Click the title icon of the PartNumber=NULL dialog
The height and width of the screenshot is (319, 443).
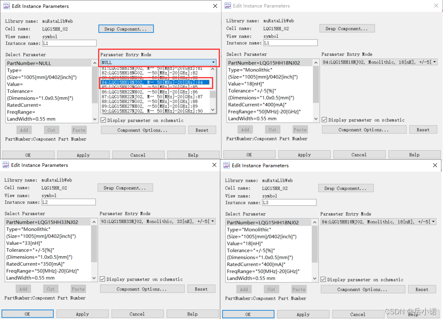(x=6, y=6)
